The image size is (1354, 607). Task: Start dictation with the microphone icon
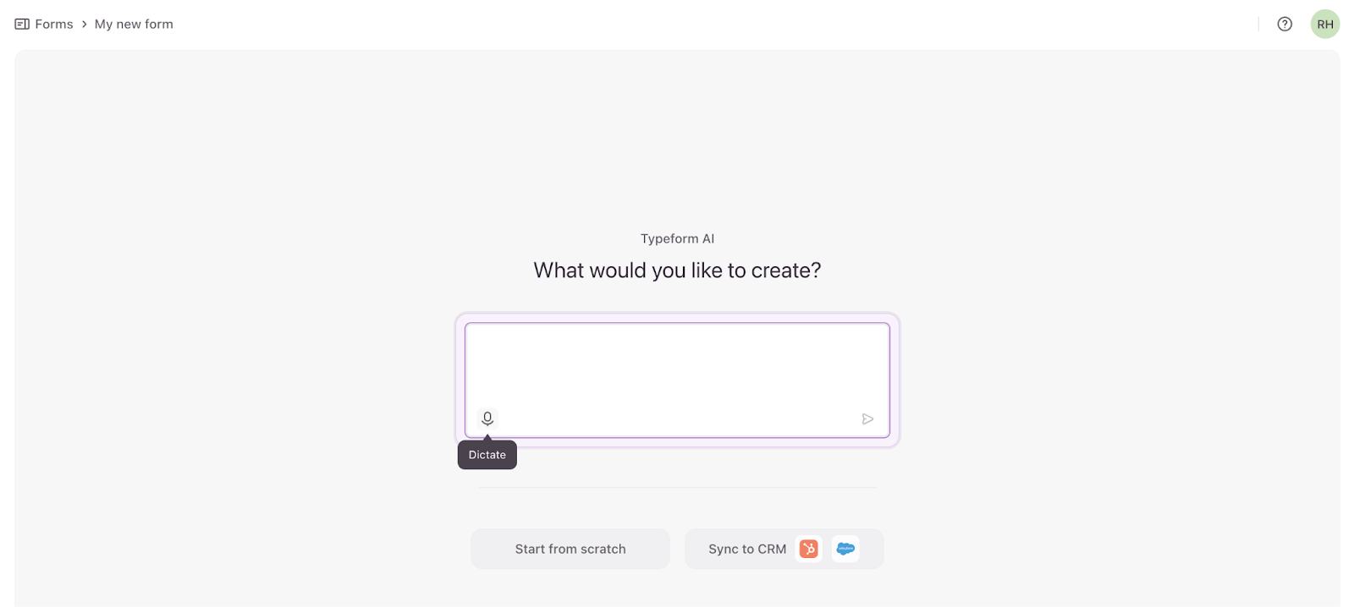(487, 418)
